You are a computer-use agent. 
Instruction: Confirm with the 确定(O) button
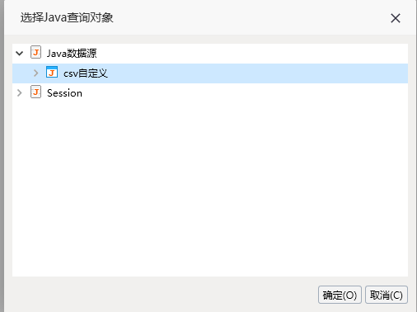[340, 295]
